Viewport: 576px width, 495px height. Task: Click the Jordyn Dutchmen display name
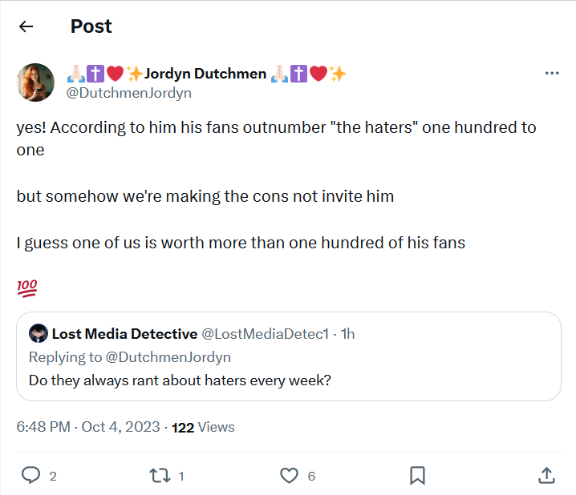[x=205, y=74]
